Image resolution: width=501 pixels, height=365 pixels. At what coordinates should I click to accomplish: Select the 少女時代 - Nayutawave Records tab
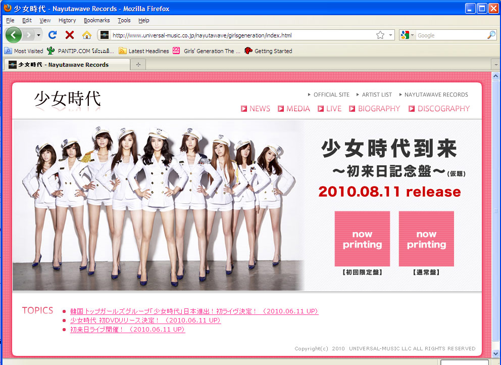[x=67, y=65]
